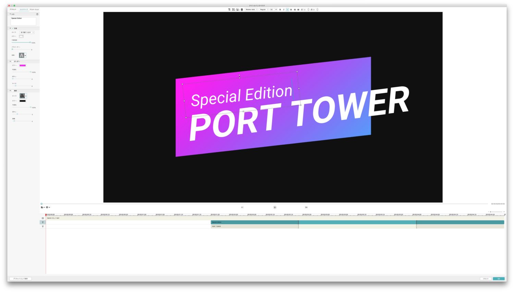The height and width of the screenshot is (292, 514).
Task: Select the Special Edition clip on timeline
Action: point(357,222)
